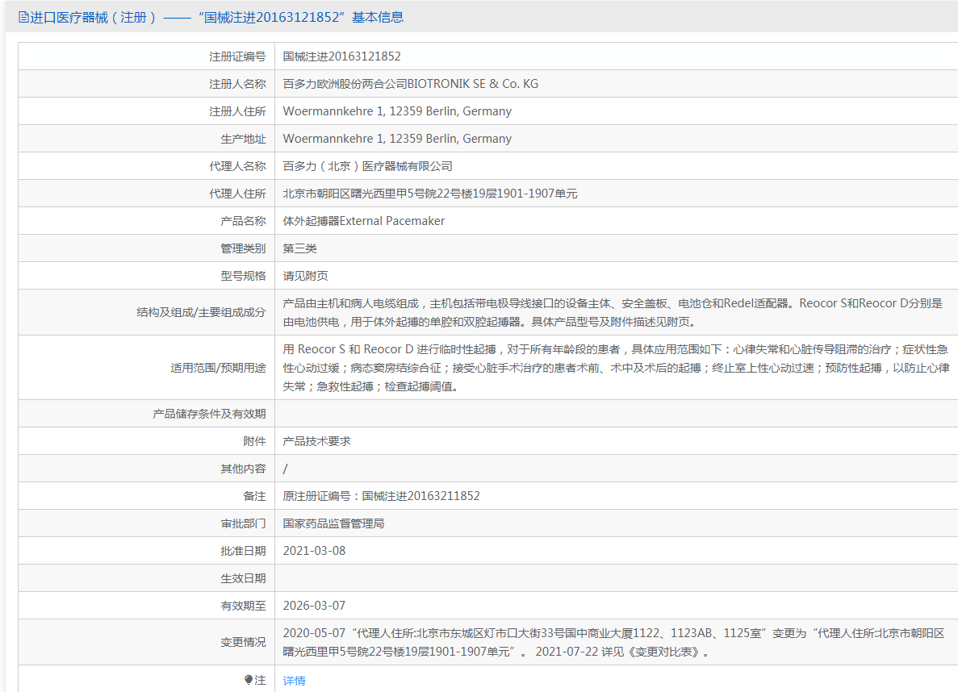Select agent name 百多力(北京)医疗器械有限公司
This screenshot has height=692, width=958.
click(367, 166)
